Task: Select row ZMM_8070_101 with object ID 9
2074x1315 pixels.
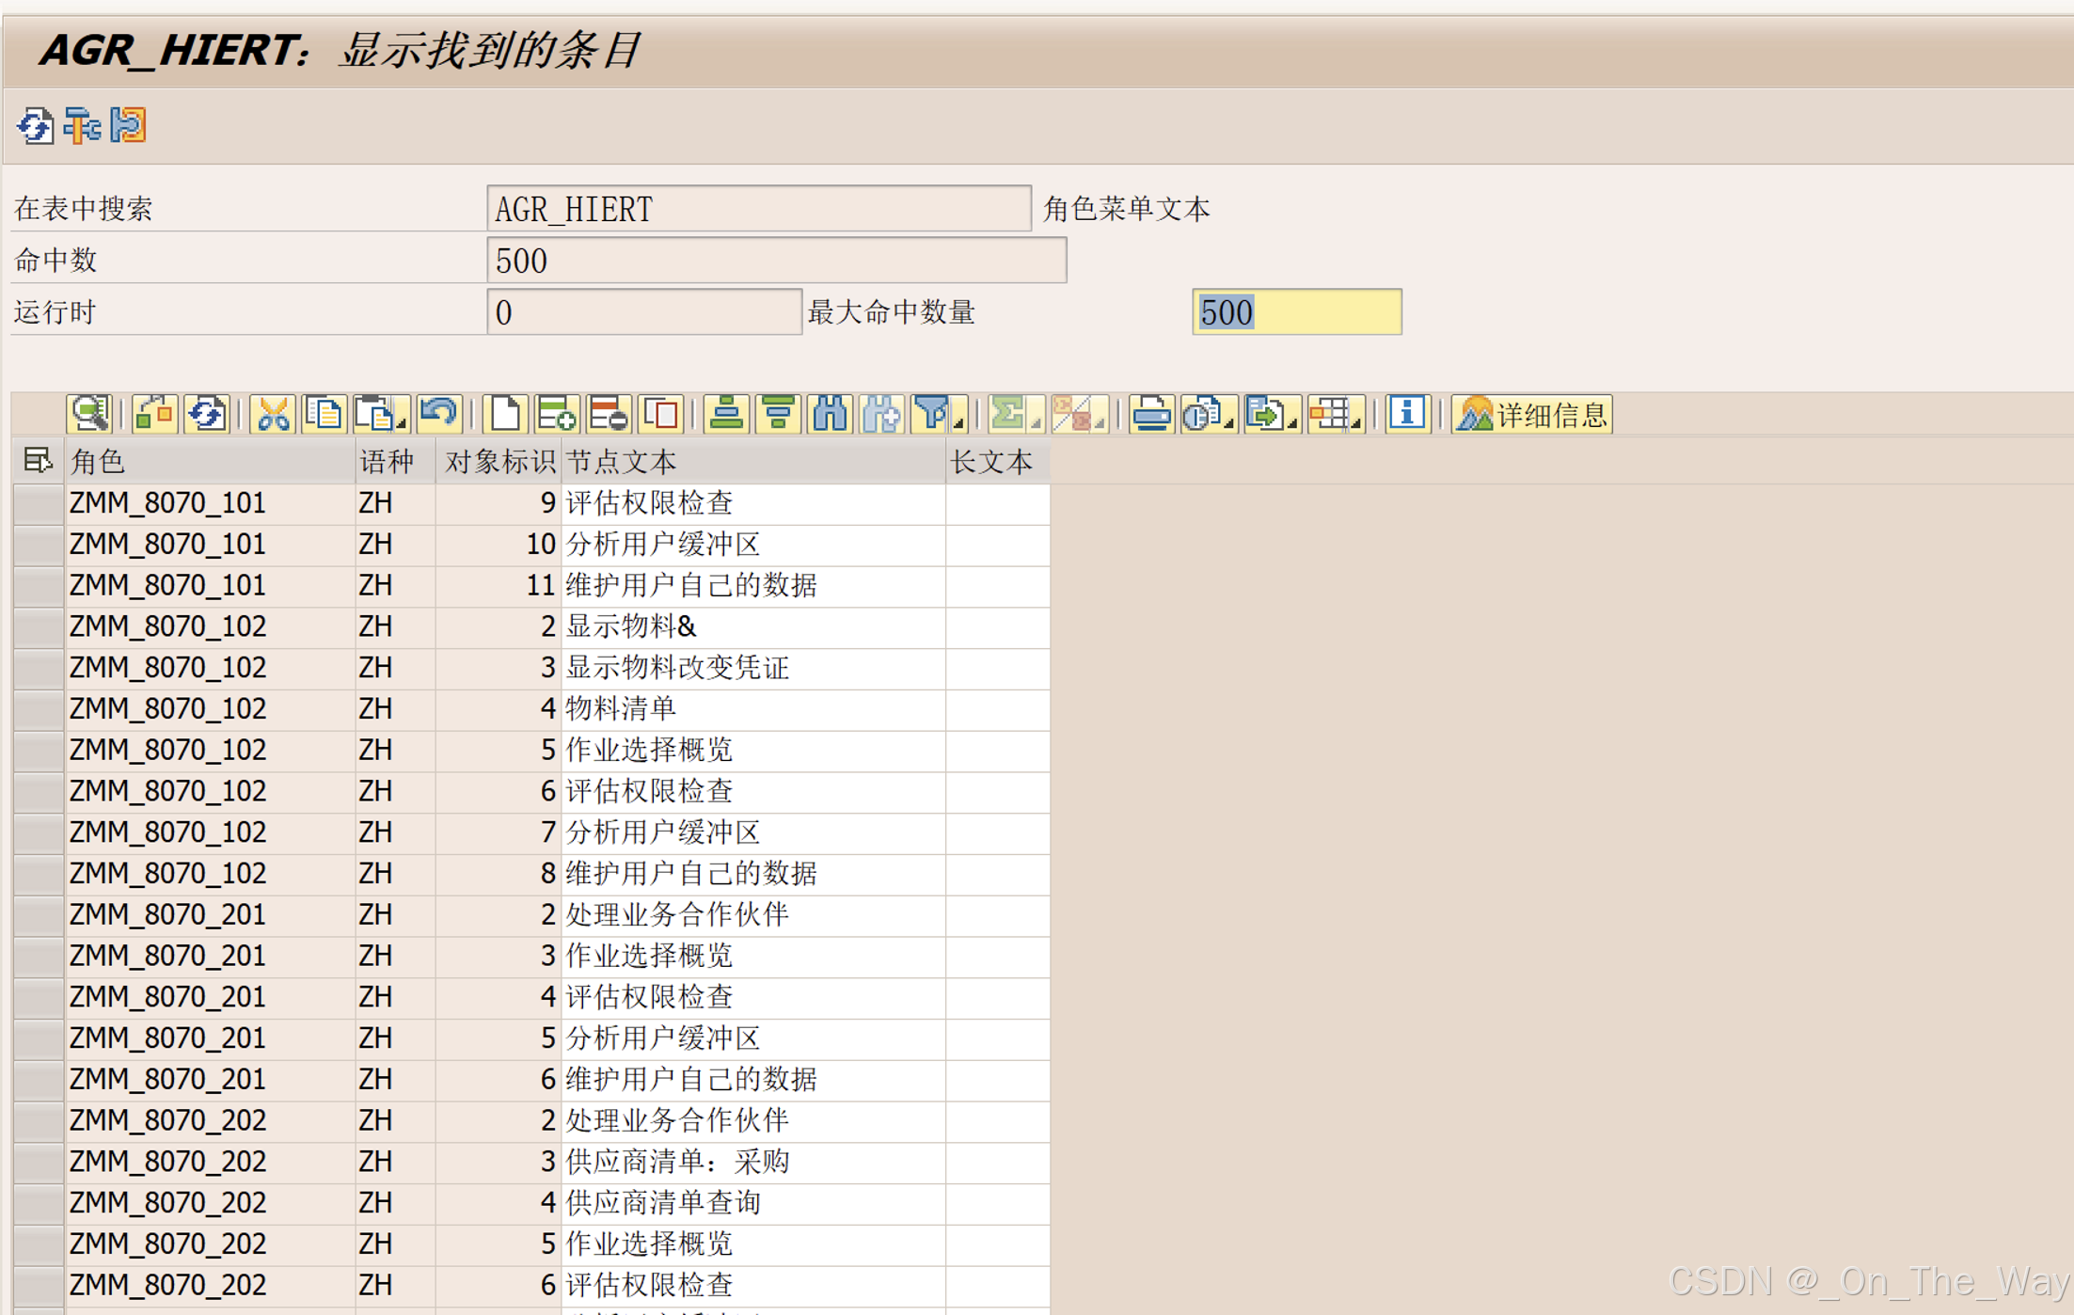Action: [39, 503]
